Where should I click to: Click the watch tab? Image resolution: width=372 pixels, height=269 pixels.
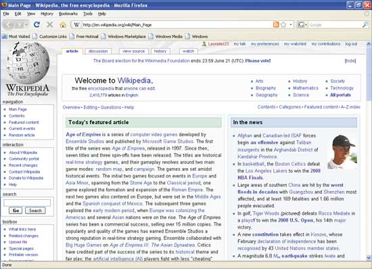point(189,51)
